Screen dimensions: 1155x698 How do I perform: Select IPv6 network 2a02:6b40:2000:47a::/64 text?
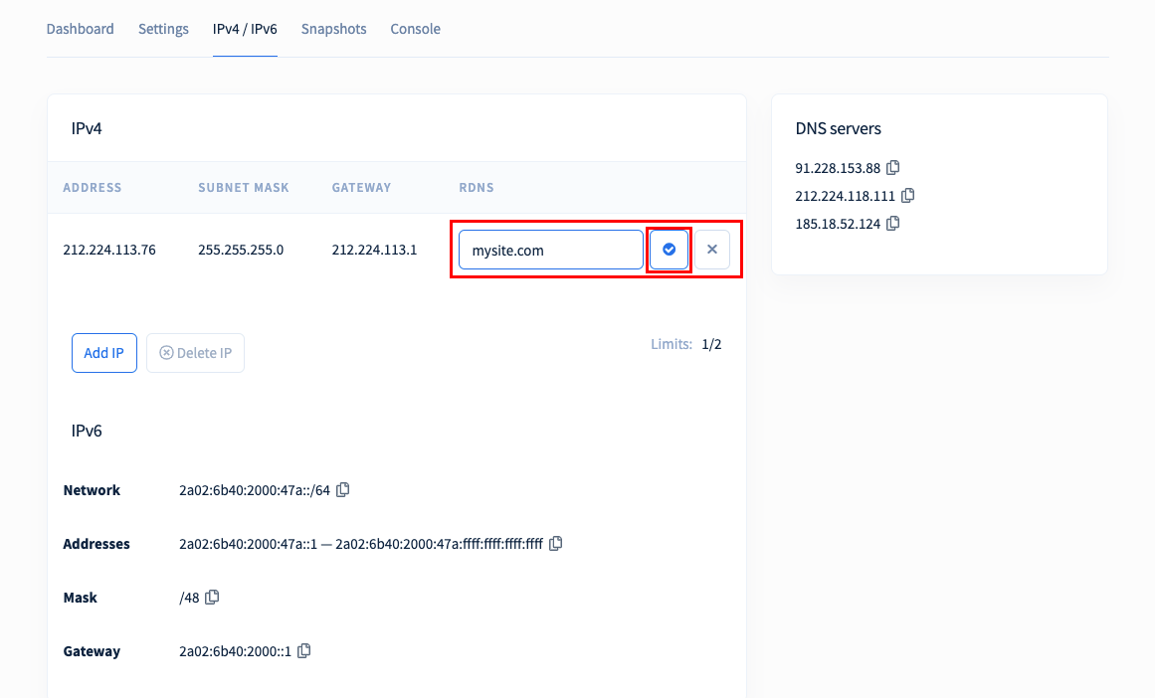coord(255,490)
